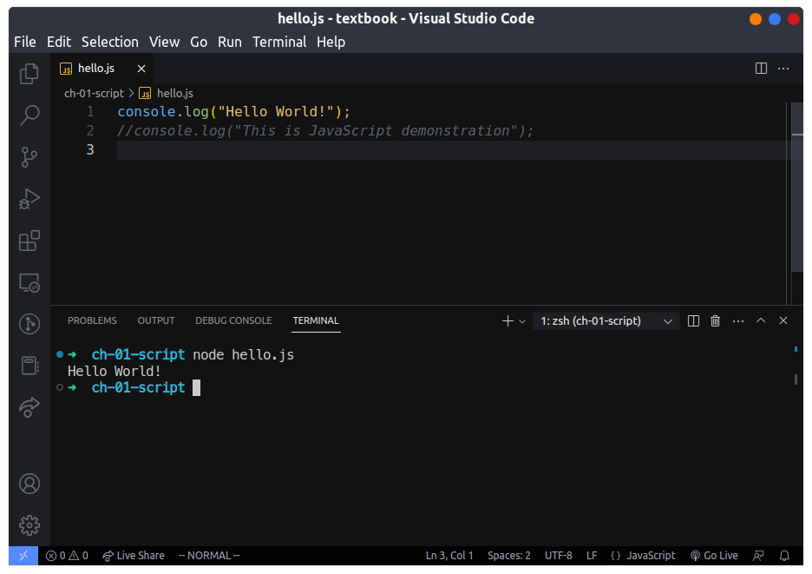The width and height of the screenshot is (812, 574).
Task: Switch to the DEBUG CONSOLE tab
Action: [x=233, y=320]
